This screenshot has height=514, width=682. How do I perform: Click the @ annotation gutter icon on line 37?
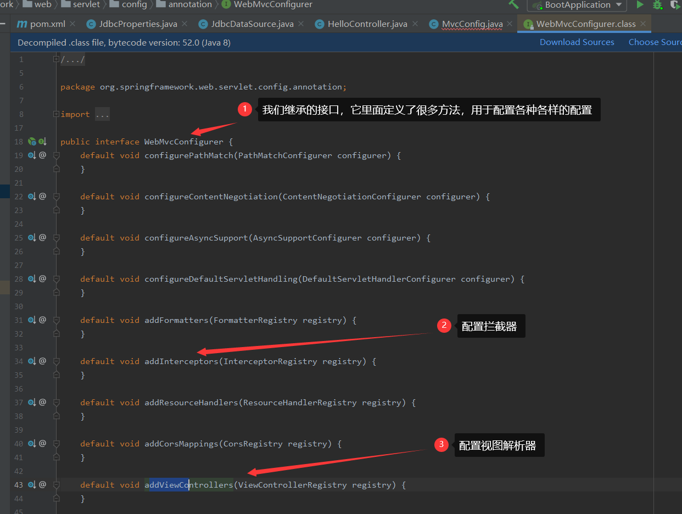[x=42, y=403]
